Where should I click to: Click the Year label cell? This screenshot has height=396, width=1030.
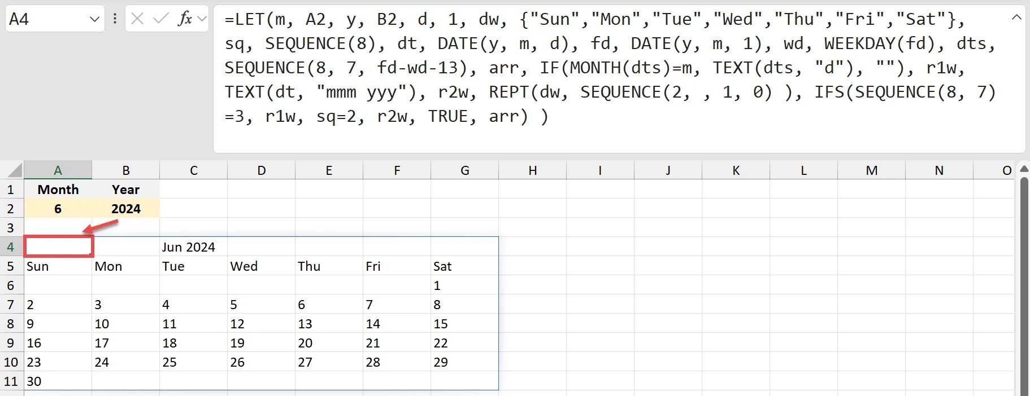tap(125, 190)
